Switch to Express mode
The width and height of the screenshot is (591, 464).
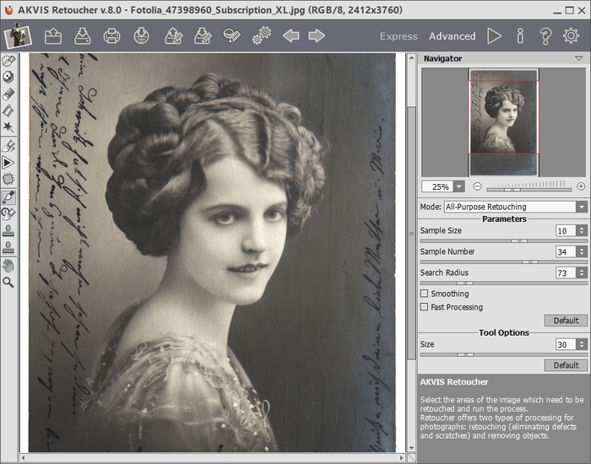tap(399, 36)
